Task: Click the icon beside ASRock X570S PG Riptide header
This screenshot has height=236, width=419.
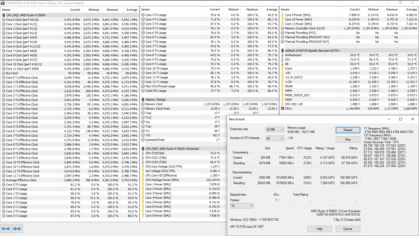Action: click(283, 51)
